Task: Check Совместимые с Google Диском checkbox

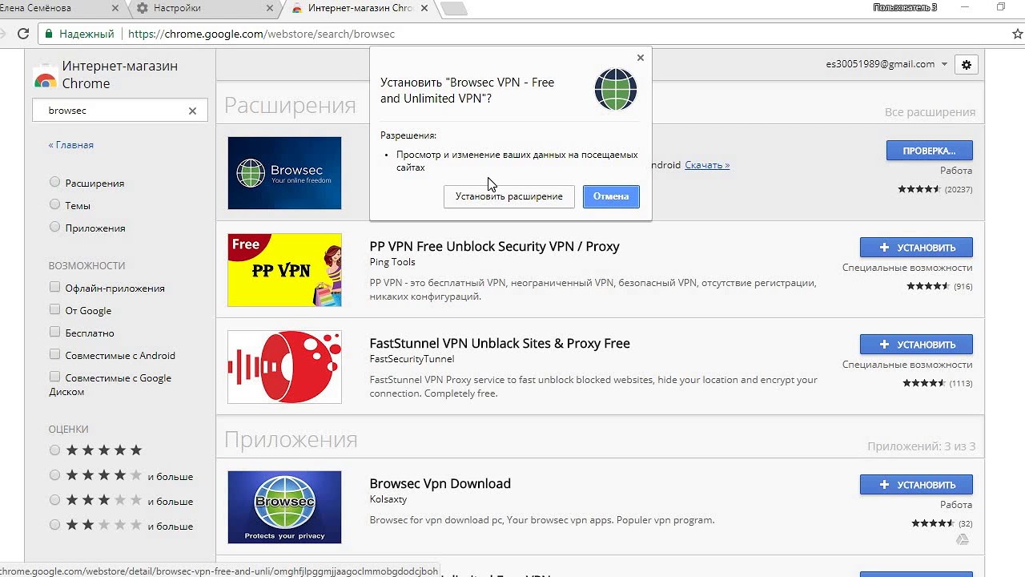Action: coord(54,377)
